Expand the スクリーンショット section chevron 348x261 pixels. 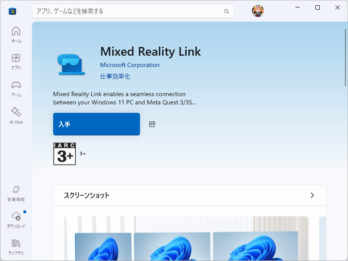[312, 195]
